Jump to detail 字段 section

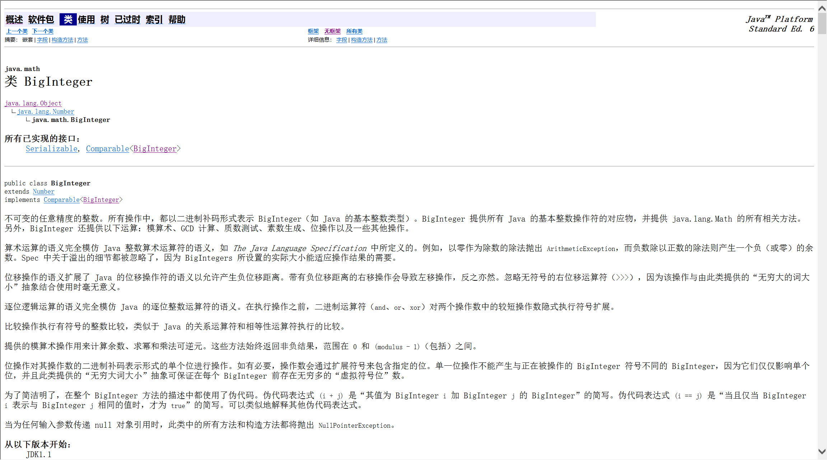coord(341,40)
